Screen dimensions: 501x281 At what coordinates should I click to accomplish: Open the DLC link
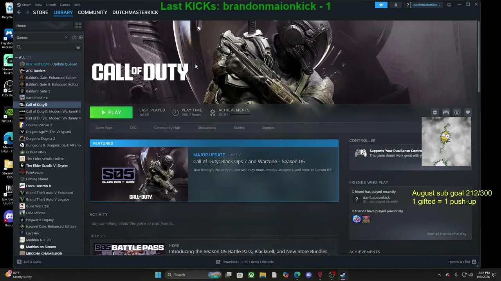coord(133,128)
